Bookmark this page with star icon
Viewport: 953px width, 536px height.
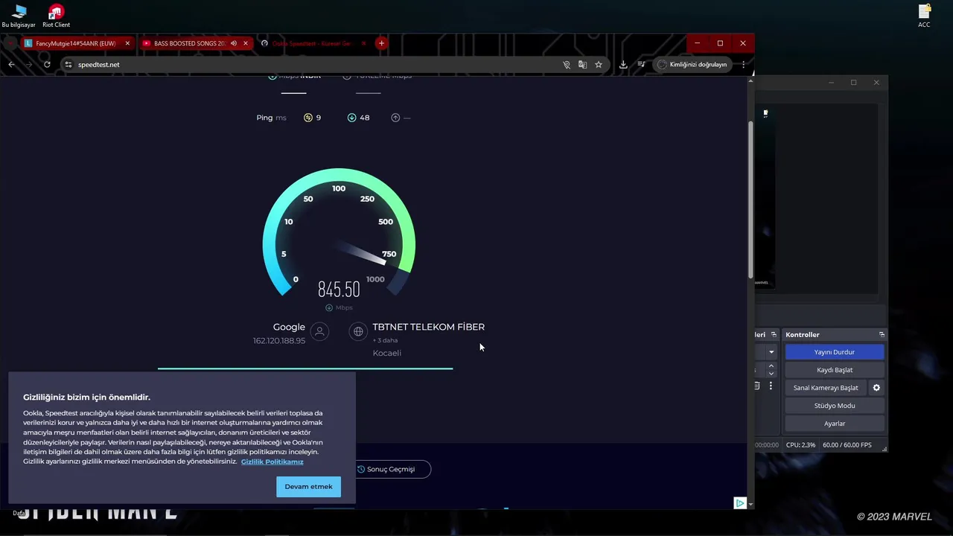[x=598, y=65]
